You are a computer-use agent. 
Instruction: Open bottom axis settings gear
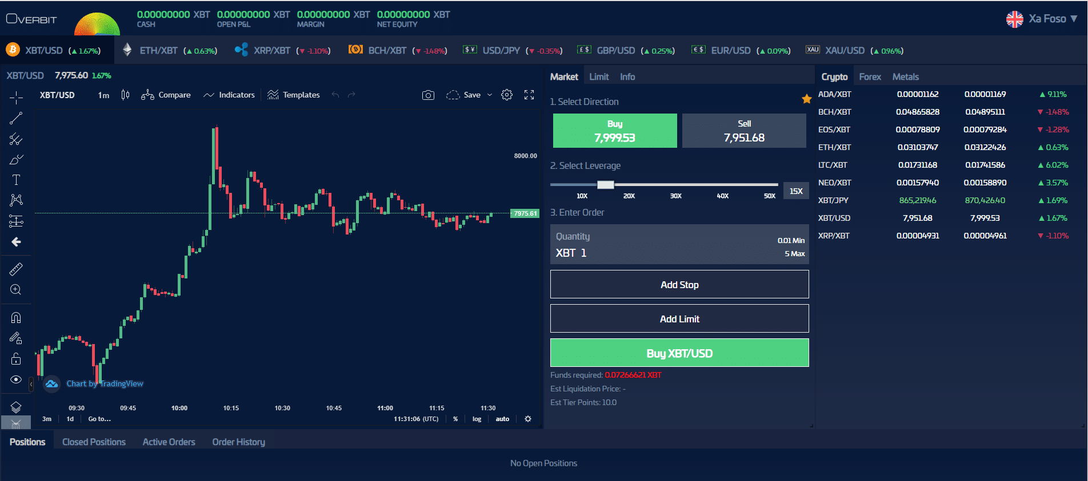528,419
